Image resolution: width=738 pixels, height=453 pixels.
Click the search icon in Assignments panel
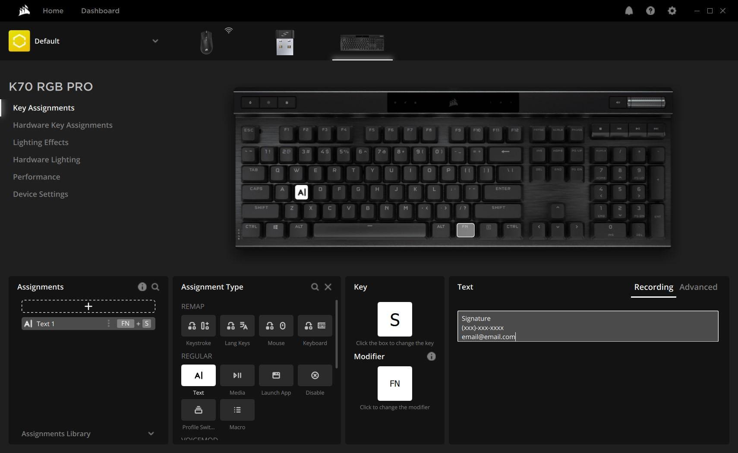(155, 287)
